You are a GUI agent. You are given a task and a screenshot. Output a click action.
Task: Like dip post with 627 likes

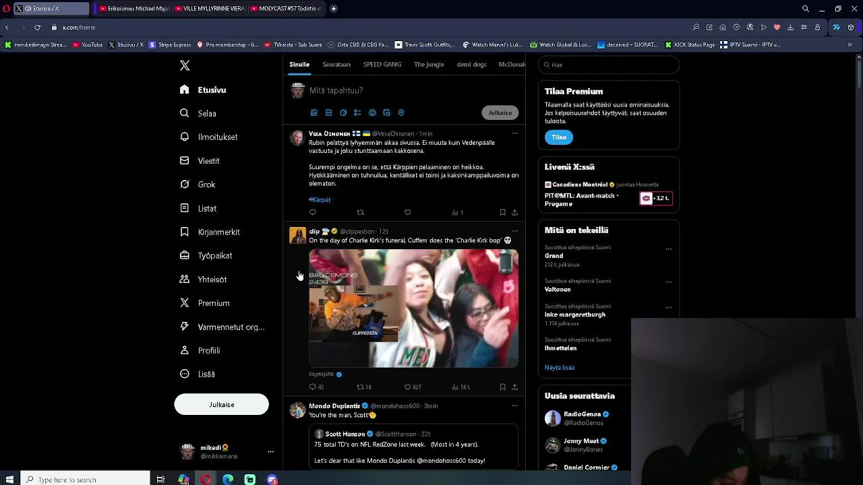(x=413, y=387)
